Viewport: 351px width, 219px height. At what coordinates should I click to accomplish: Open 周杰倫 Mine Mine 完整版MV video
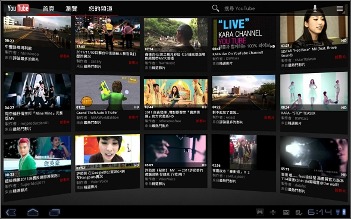tap(37, 91)
